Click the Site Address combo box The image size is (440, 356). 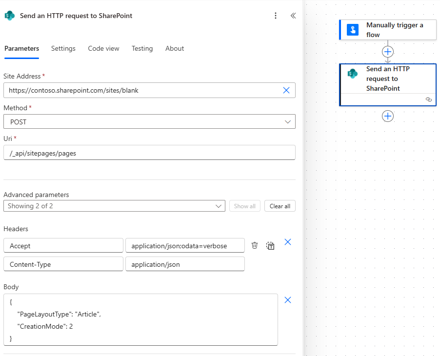pyautogui.click(x=149, y=90)
